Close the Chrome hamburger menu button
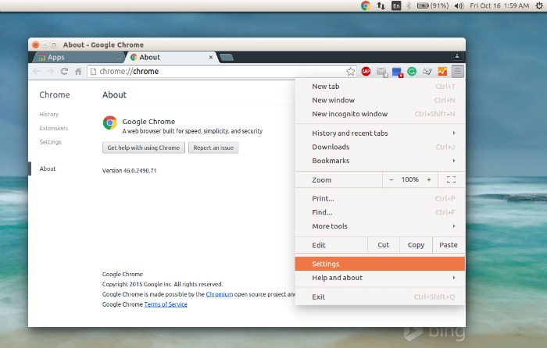The image size is (547, 348). (x=458, y=72)
